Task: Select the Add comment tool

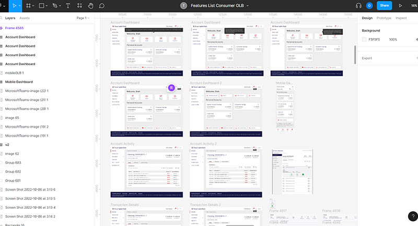Action: (x=101, y=6)
